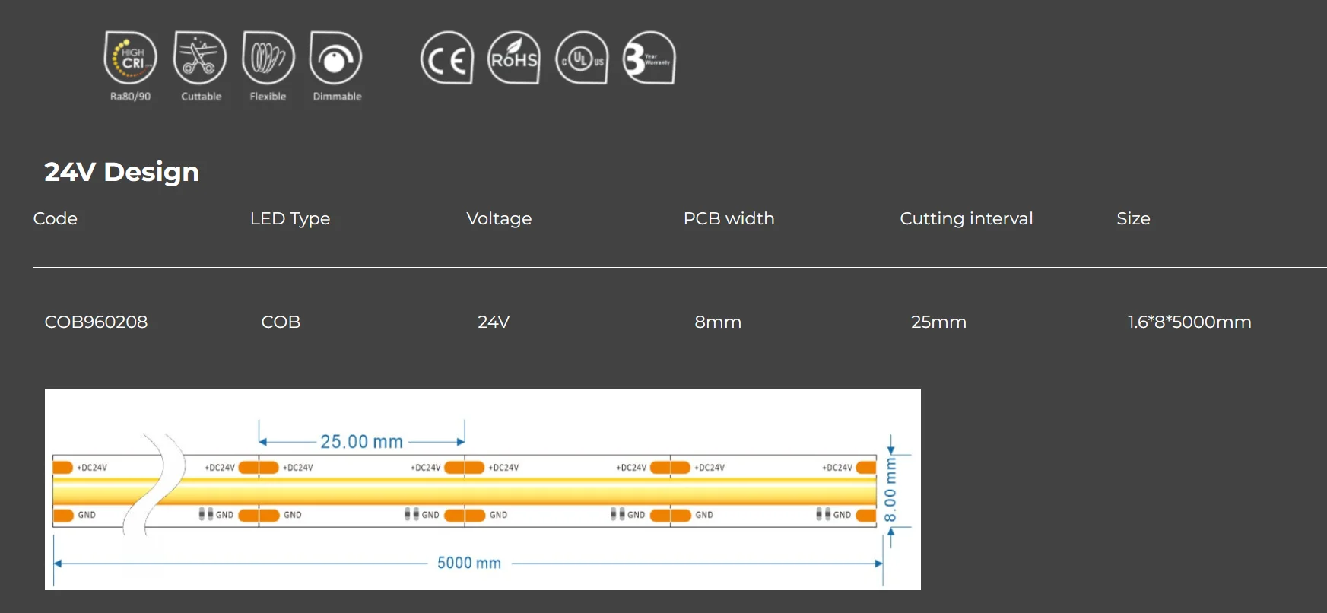Screen dimensions: 1327x613
Task: Click the LED Type column header
Action: click(290, 219)
